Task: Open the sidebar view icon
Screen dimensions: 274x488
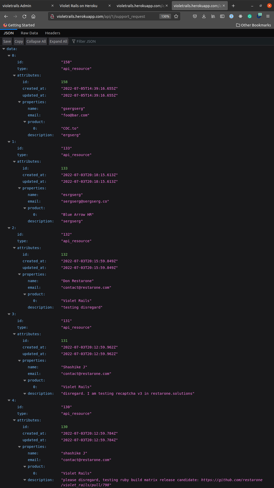Action: [x=222, y=16]
